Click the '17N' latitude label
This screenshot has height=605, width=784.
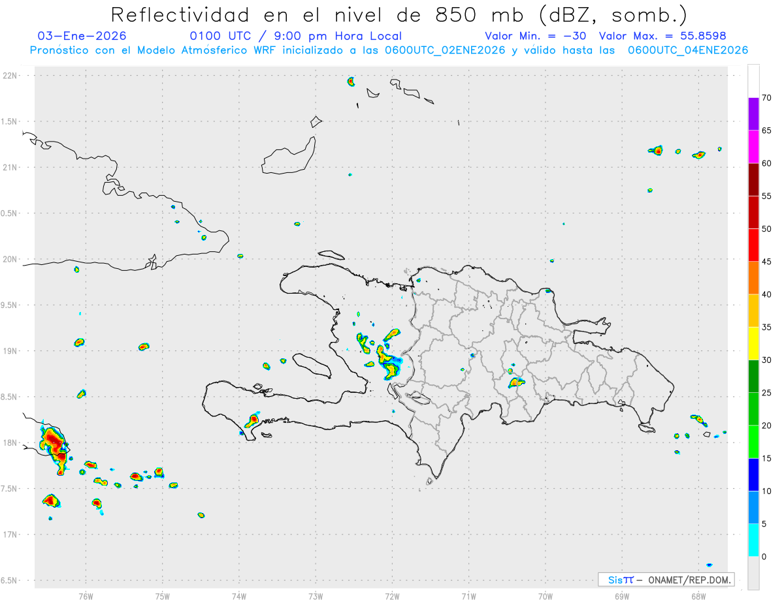(x=11, y=535)
